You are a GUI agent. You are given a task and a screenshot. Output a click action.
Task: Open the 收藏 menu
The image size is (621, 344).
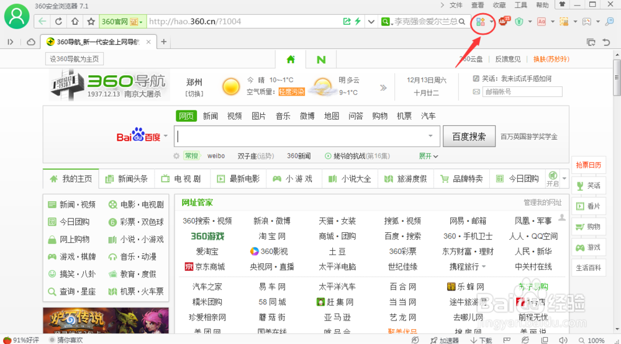pos(499,5)
